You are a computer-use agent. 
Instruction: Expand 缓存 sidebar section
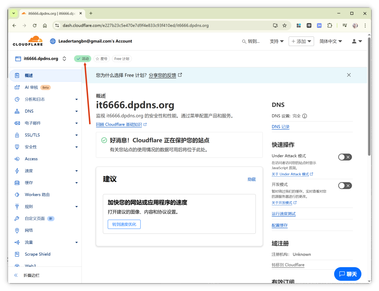(77, 183)
